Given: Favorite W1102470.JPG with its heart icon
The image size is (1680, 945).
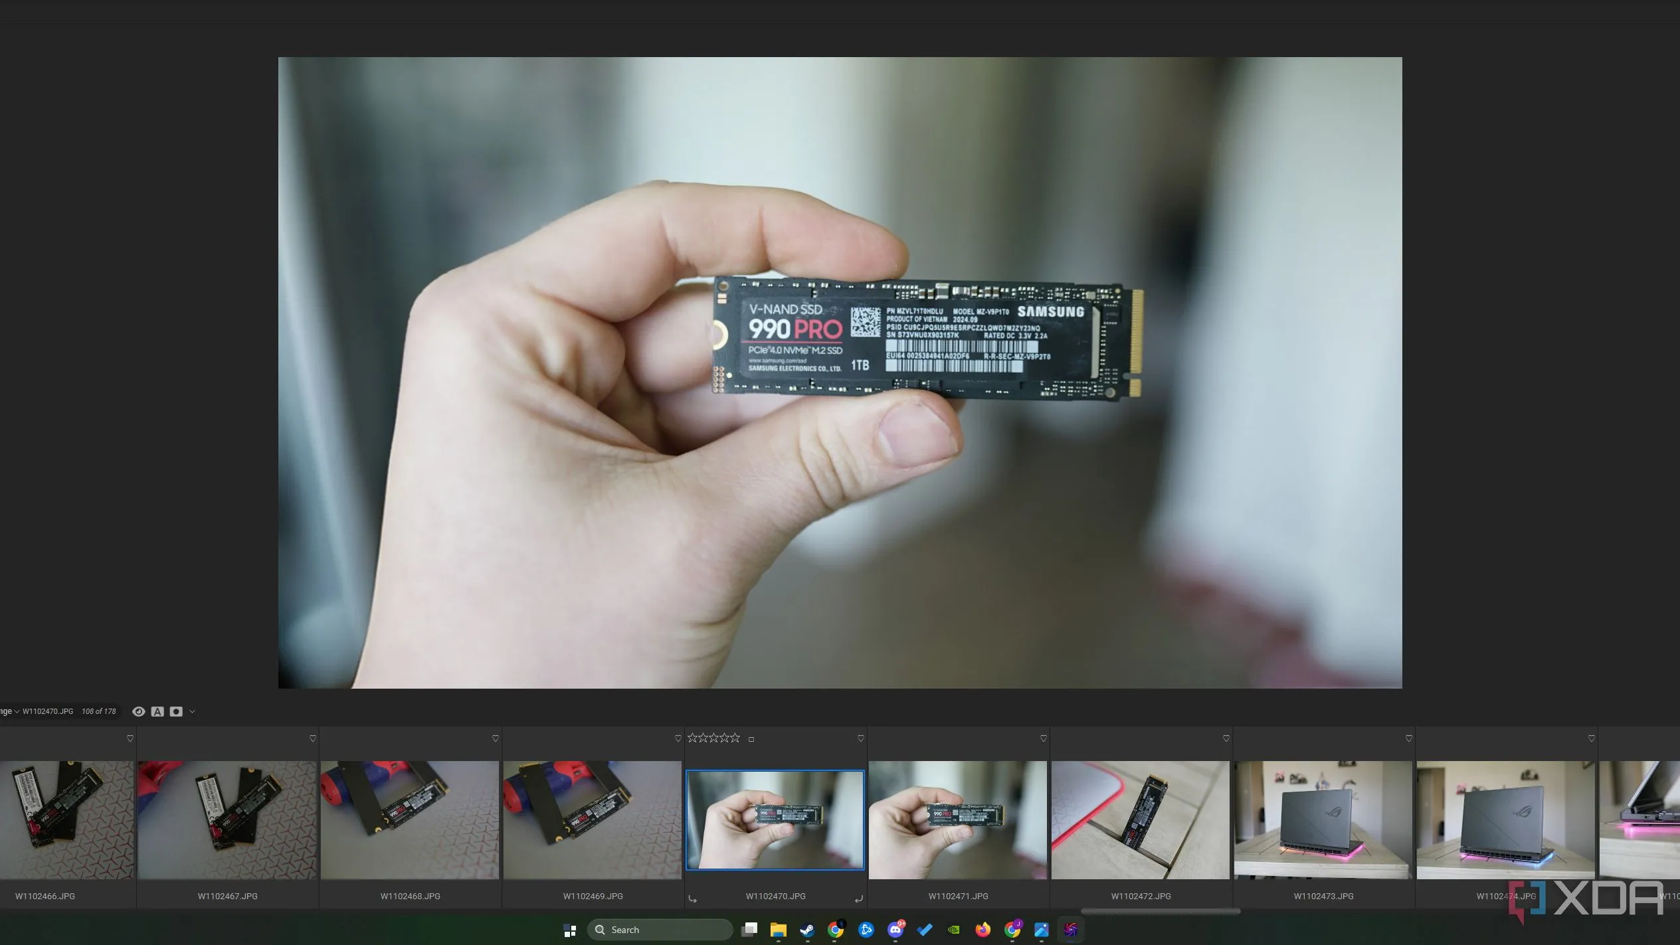Looking at the screenshot, I should [861, 738].
